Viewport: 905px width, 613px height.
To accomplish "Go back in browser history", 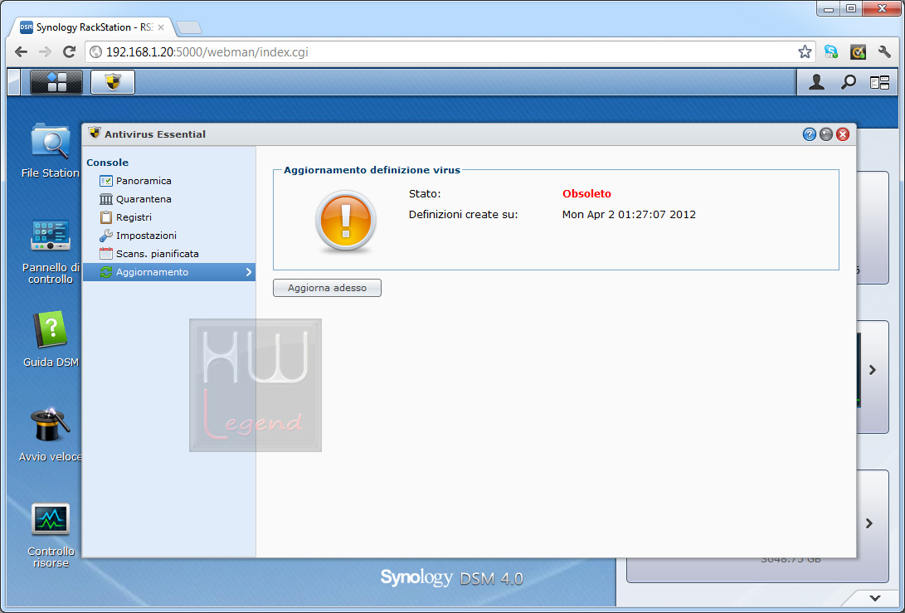I will tap(22, 52).
